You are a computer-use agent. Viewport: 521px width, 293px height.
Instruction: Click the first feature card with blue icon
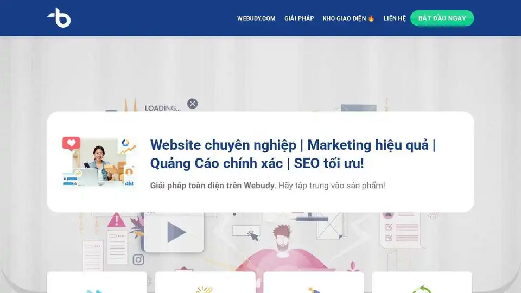(97, 282)
